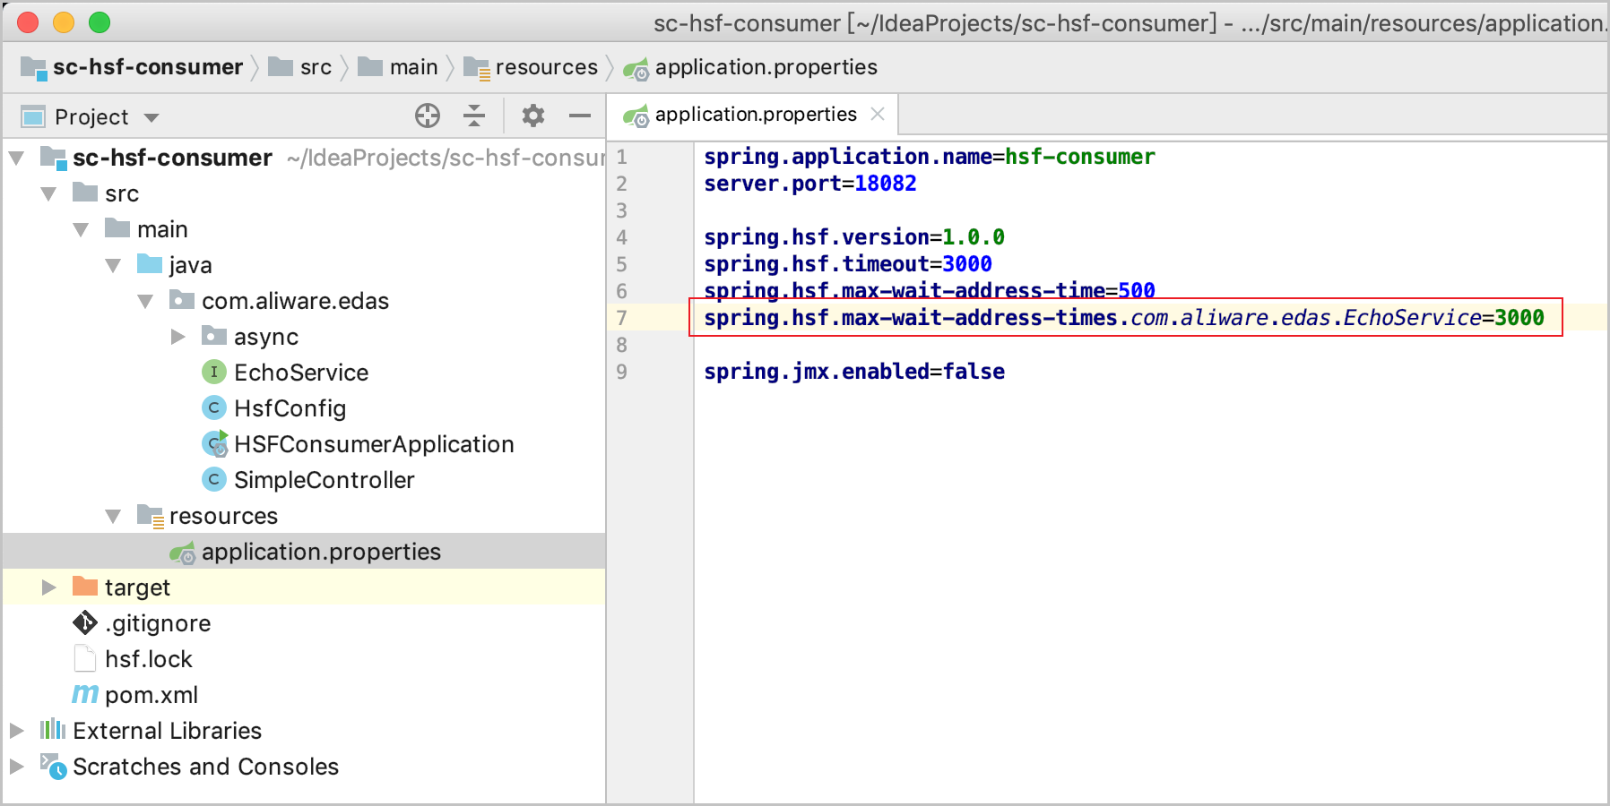Hide the Project tool window with minus icon
Image resolution: width=1610 pixels, height=806 pixels.
pyautogui.click(x=580, y=116)
